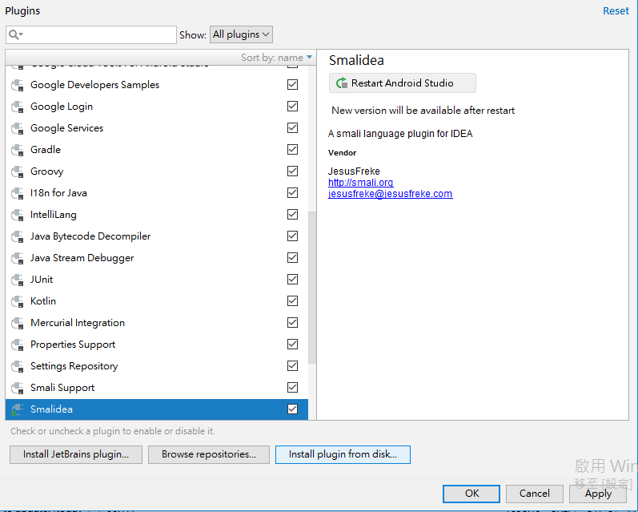Disable the Smali Support plugin checkbox
Image resolution: width=638 pixels, height=512 pixels.
(x=292, y=387)
